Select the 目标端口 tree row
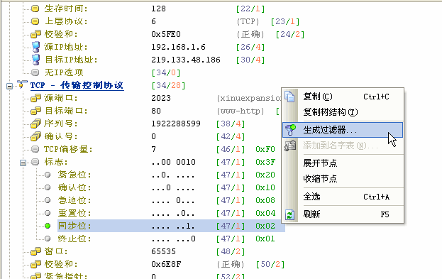 point(66,111)
